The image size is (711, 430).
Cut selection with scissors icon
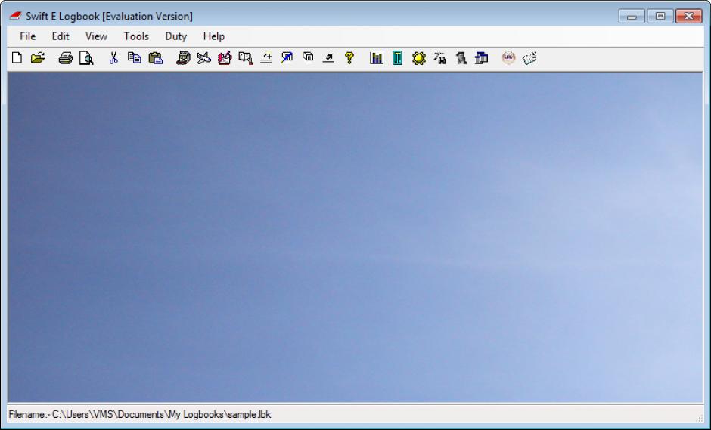click(113, 58)
